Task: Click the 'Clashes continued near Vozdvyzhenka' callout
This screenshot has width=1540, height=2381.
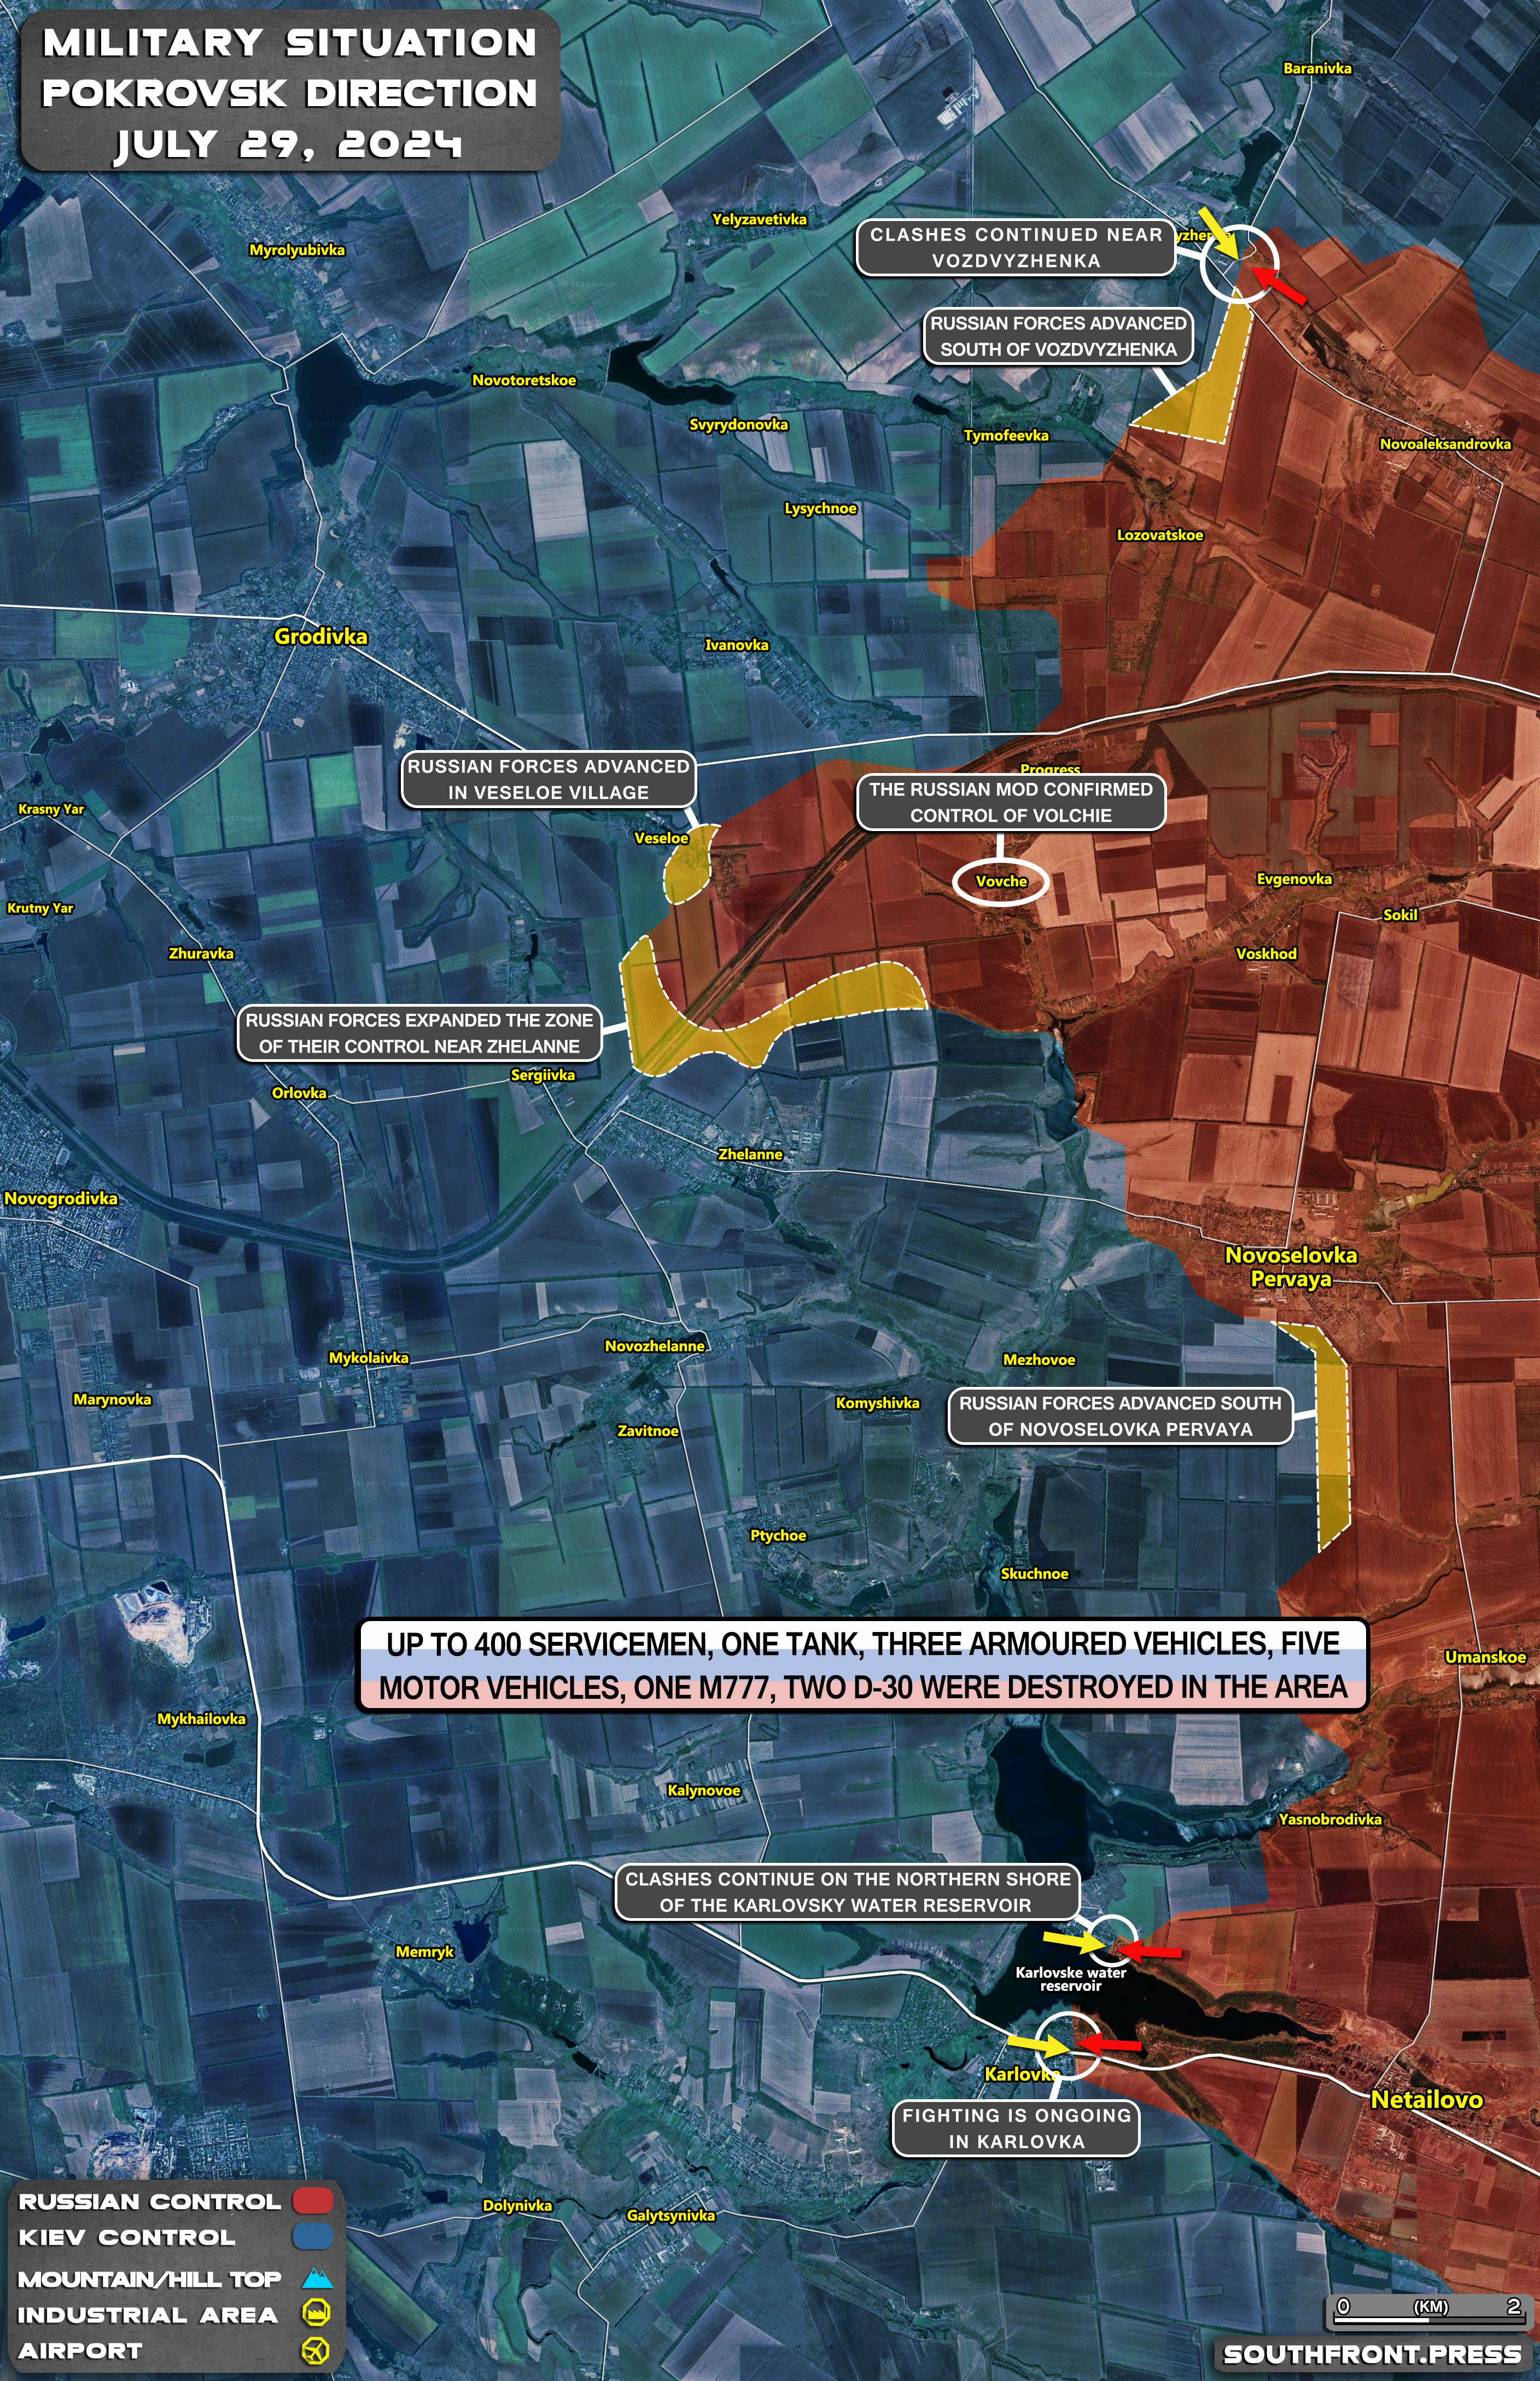Action: 1015,247
